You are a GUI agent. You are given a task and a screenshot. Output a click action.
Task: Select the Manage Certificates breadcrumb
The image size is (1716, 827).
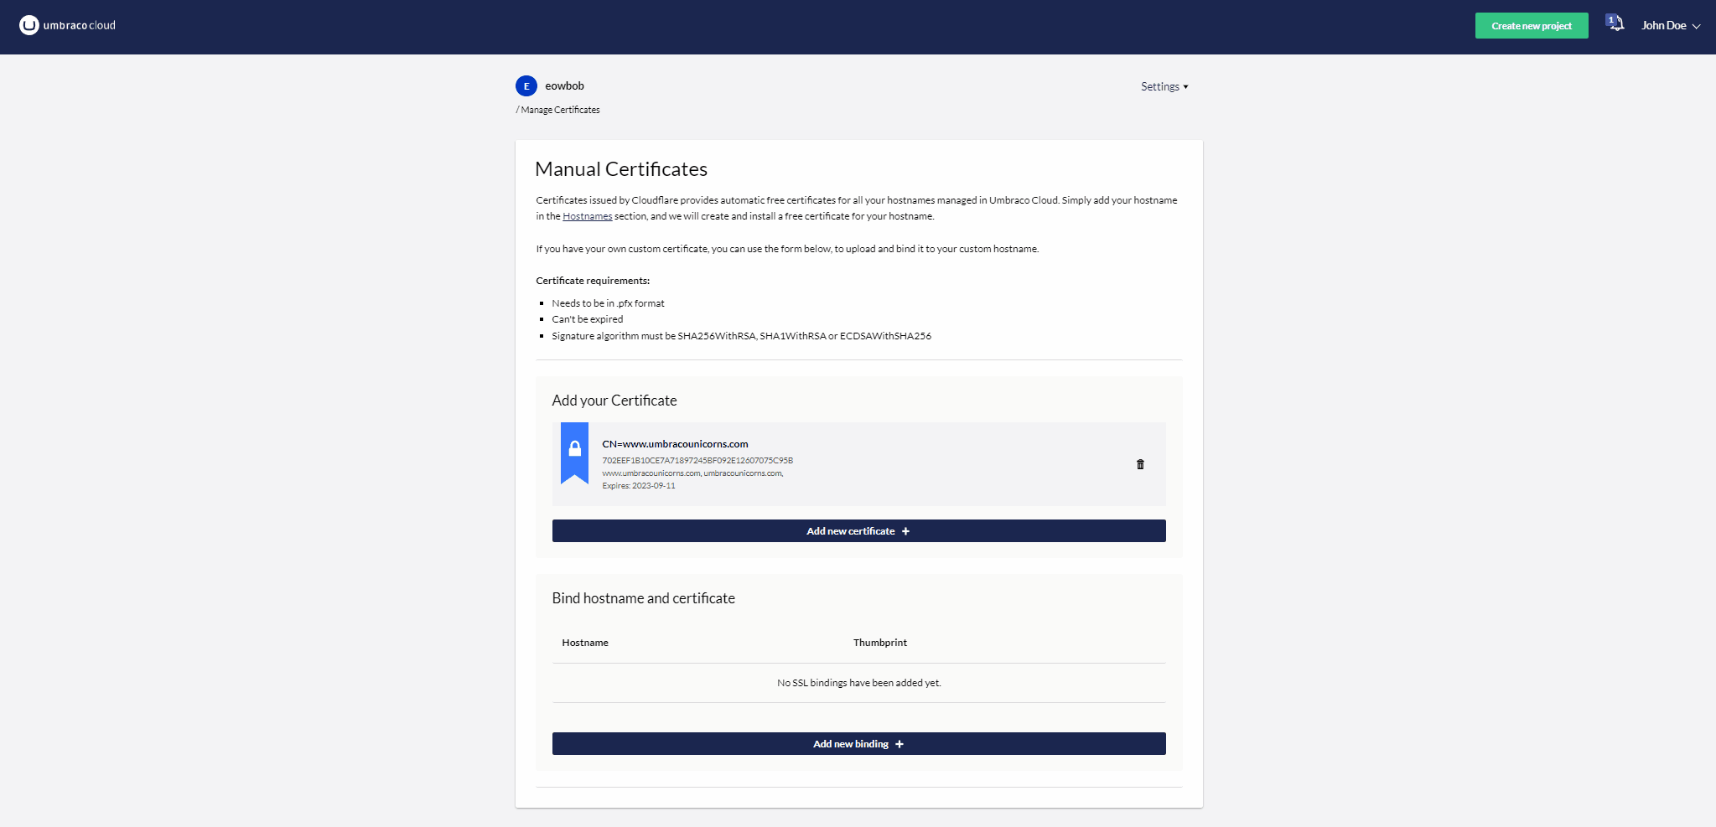point(560,110)
